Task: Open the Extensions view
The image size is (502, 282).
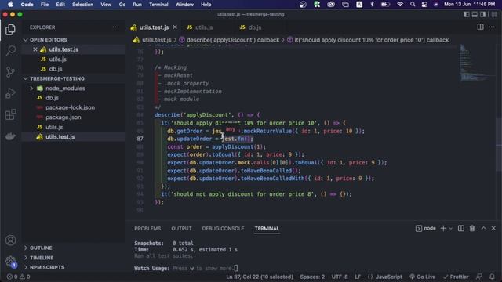Action: [10, 114]
